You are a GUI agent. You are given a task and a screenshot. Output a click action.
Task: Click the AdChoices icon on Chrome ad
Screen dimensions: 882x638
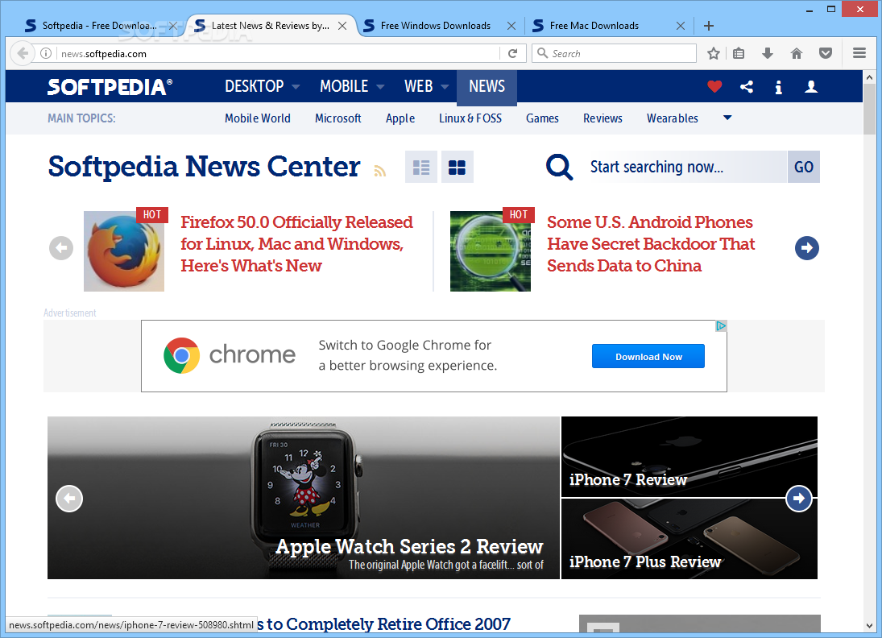721,326
